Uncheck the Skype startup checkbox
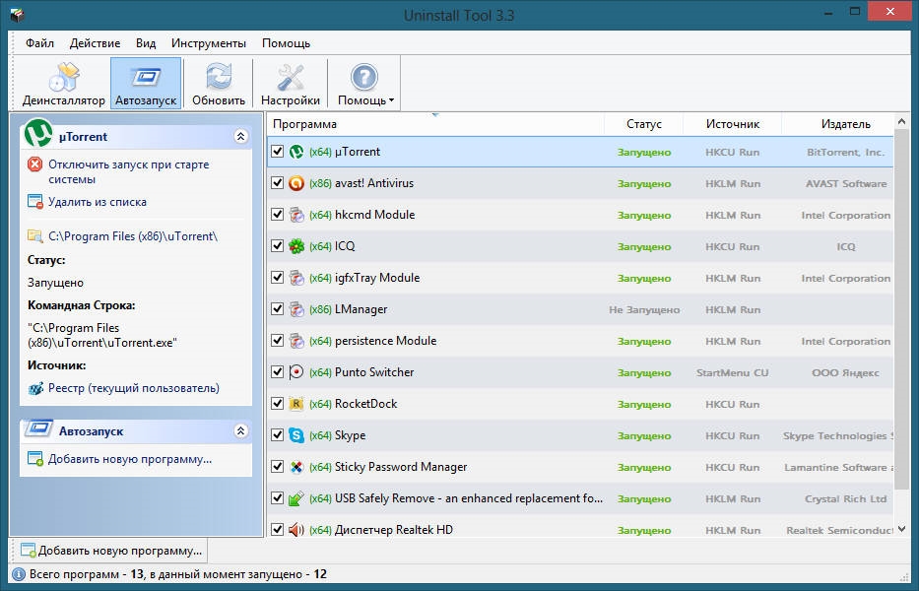 point(278,435)
